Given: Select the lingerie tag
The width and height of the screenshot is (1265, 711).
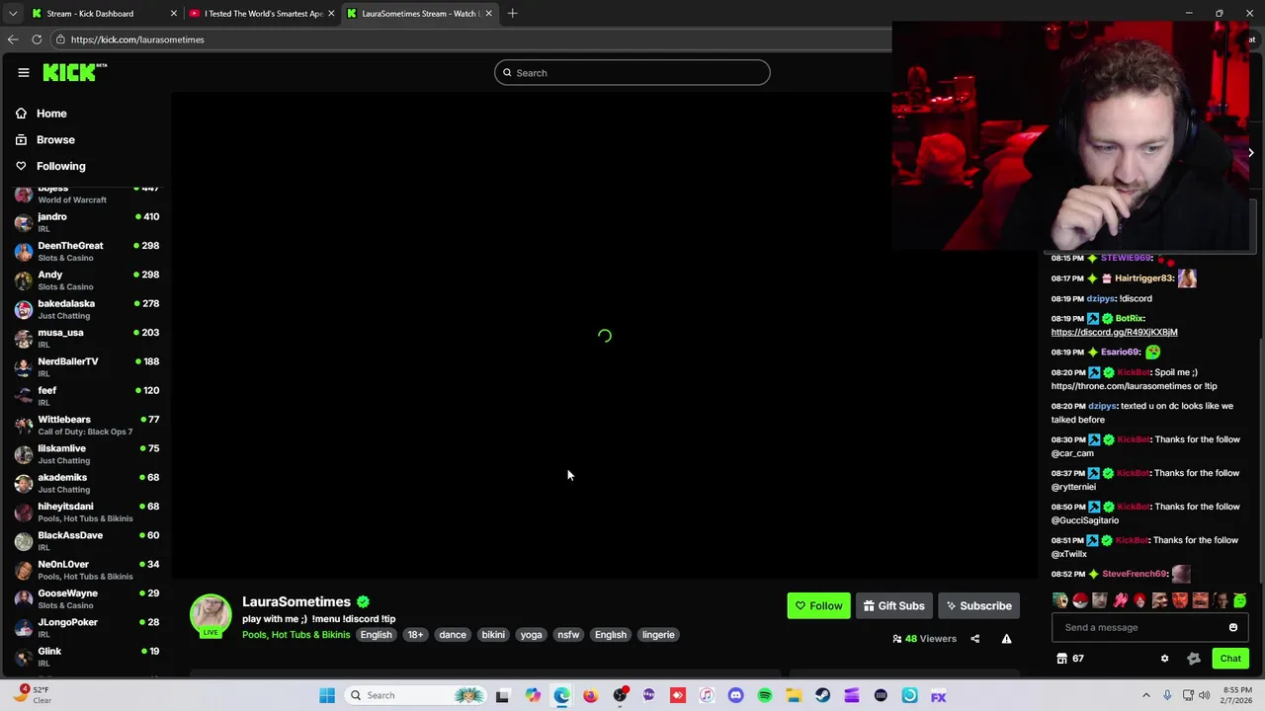Looking at the screenshot, I should coord(658,635).
